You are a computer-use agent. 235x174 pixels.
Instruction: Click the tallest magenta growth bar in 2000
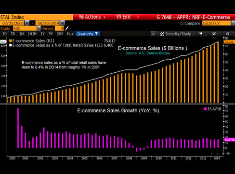coord(18,128)
